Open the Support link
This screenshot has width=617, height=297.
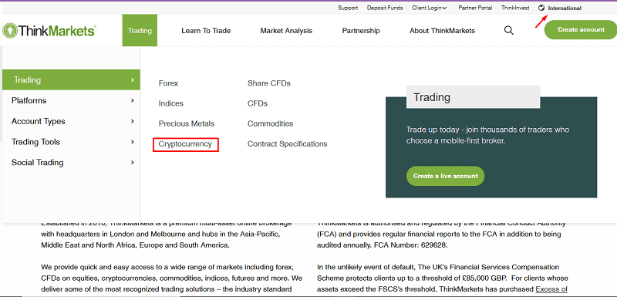[x=348, y=8]
